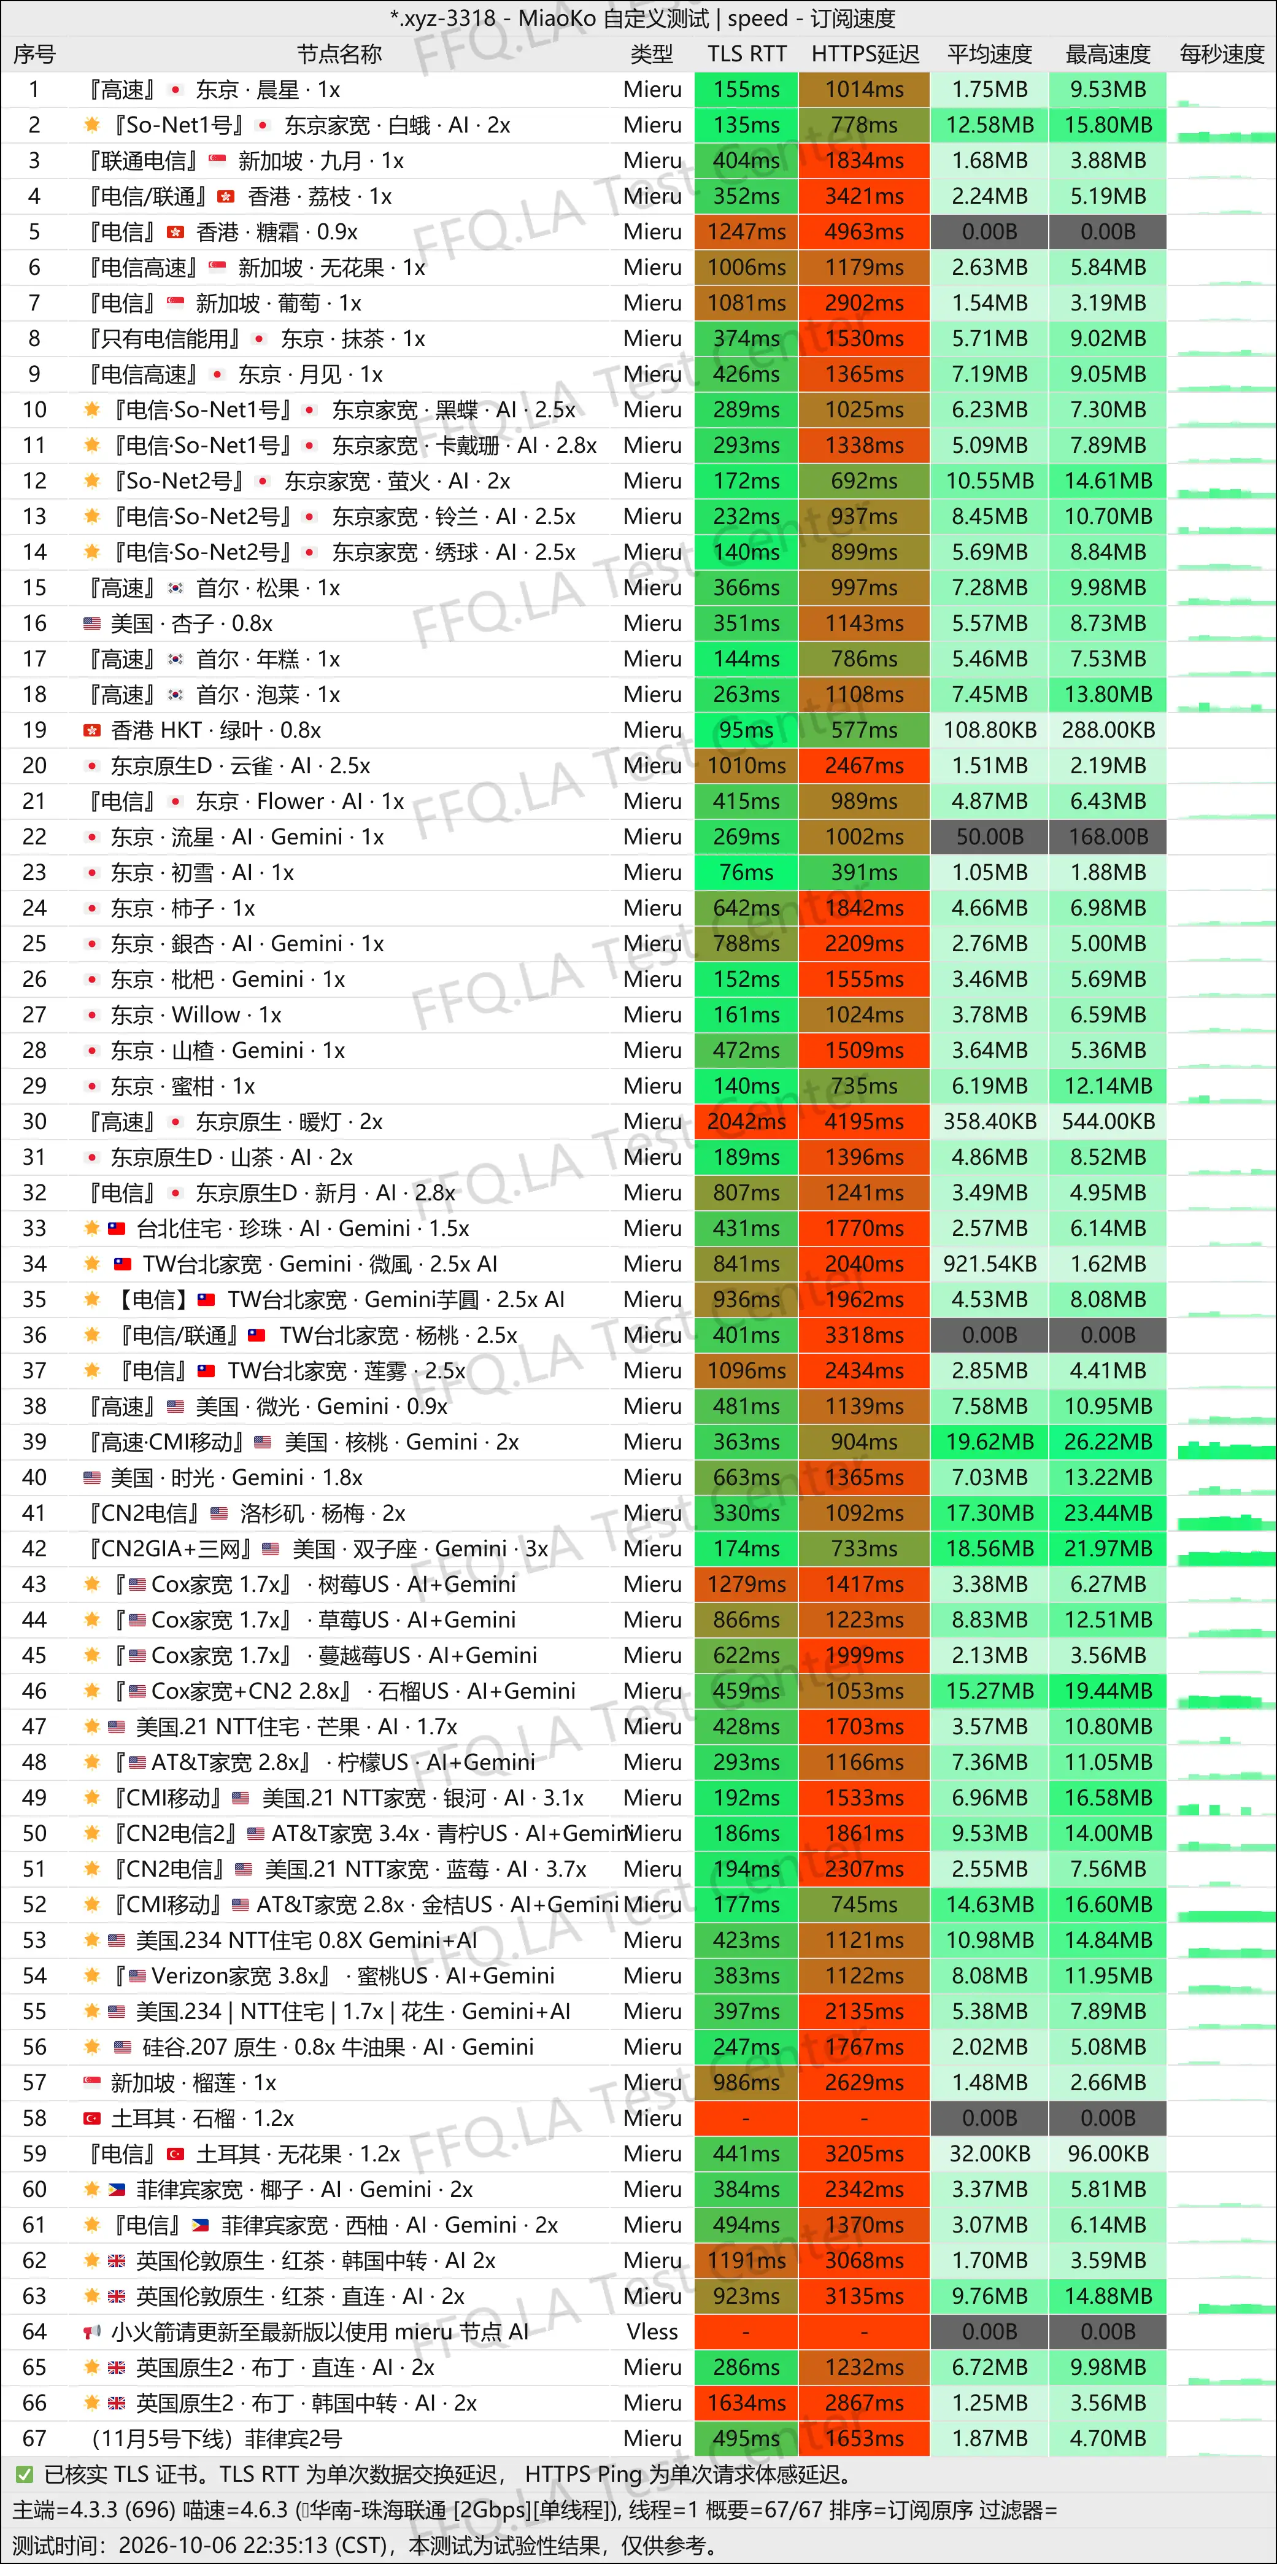Click the Japan flag beside 东京 · 晨星
Screen dimensions: 1277x2564
176,90
